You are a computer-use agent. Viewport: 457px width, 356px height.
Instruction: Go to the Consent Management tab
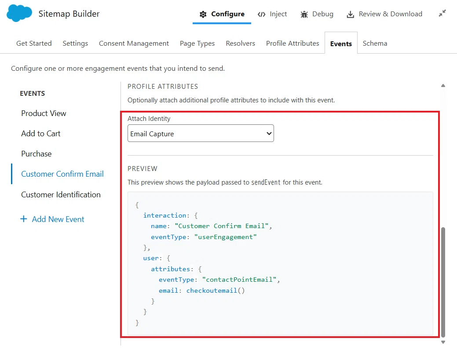pos(134,44)
